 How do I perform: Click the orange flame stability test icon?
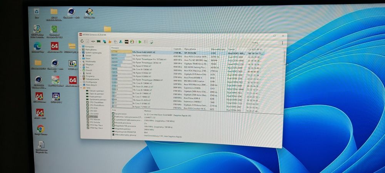(110, 42)
